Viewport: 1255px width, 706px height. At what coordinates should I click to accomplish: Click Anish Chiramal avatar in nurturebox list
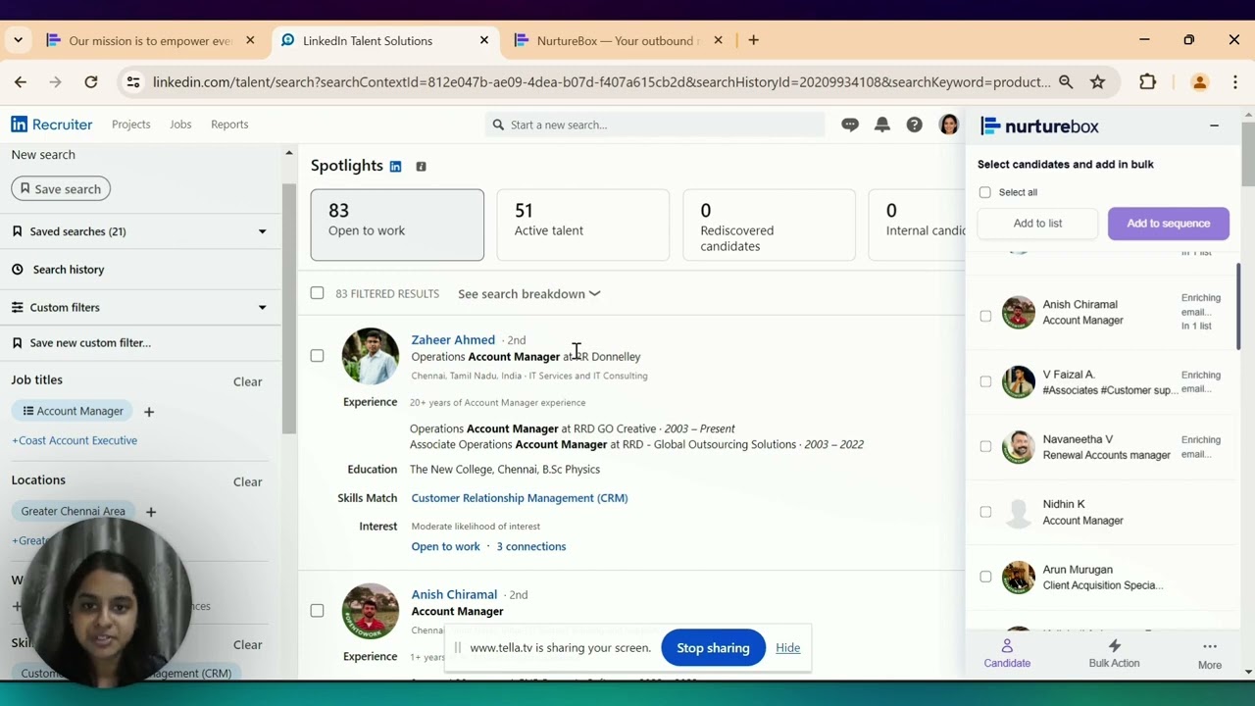1019,313
